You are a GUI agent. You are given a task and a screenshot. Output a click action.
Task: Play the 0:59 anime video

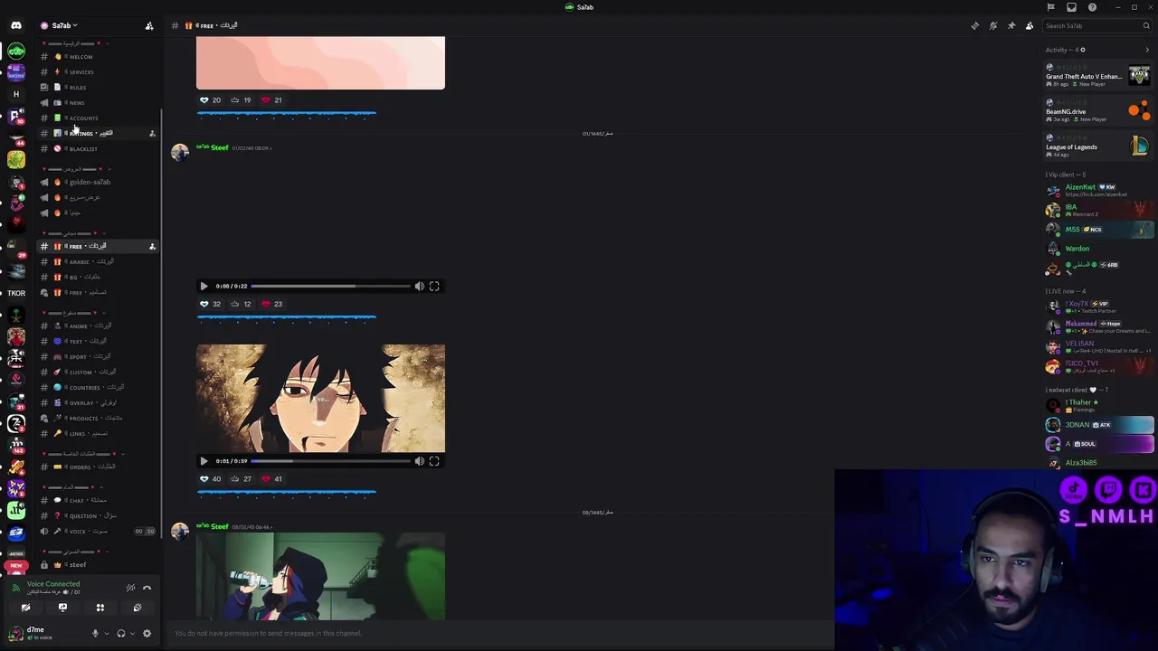[204, 461]
